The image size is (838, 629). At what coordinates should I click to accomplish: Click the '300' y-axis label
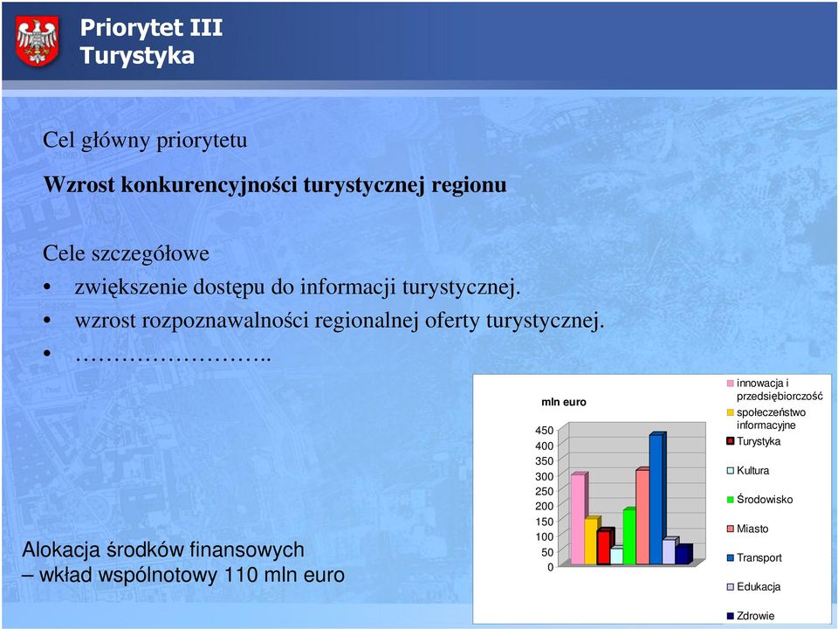[544, 477]
